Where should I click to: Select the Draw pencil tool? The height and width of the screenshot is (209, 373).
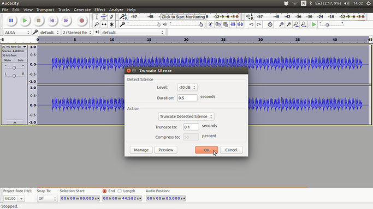[x=111, y=17]
